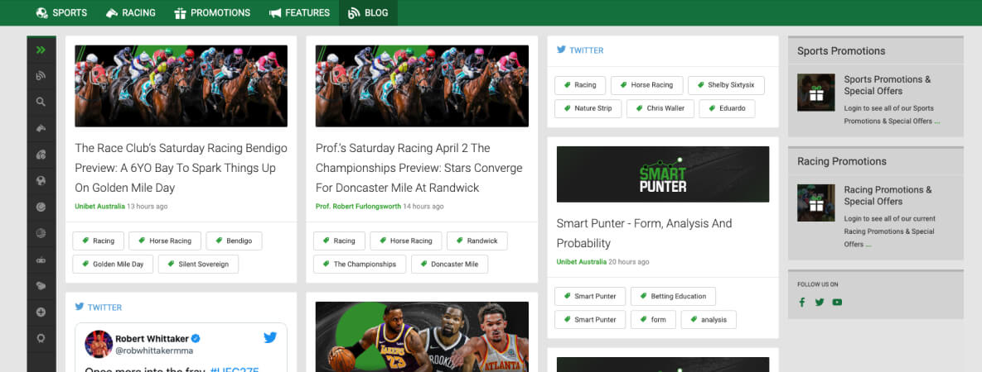Screen dimensions: 982x372
Task: Select The Championships tag
Action: (360, 264)
